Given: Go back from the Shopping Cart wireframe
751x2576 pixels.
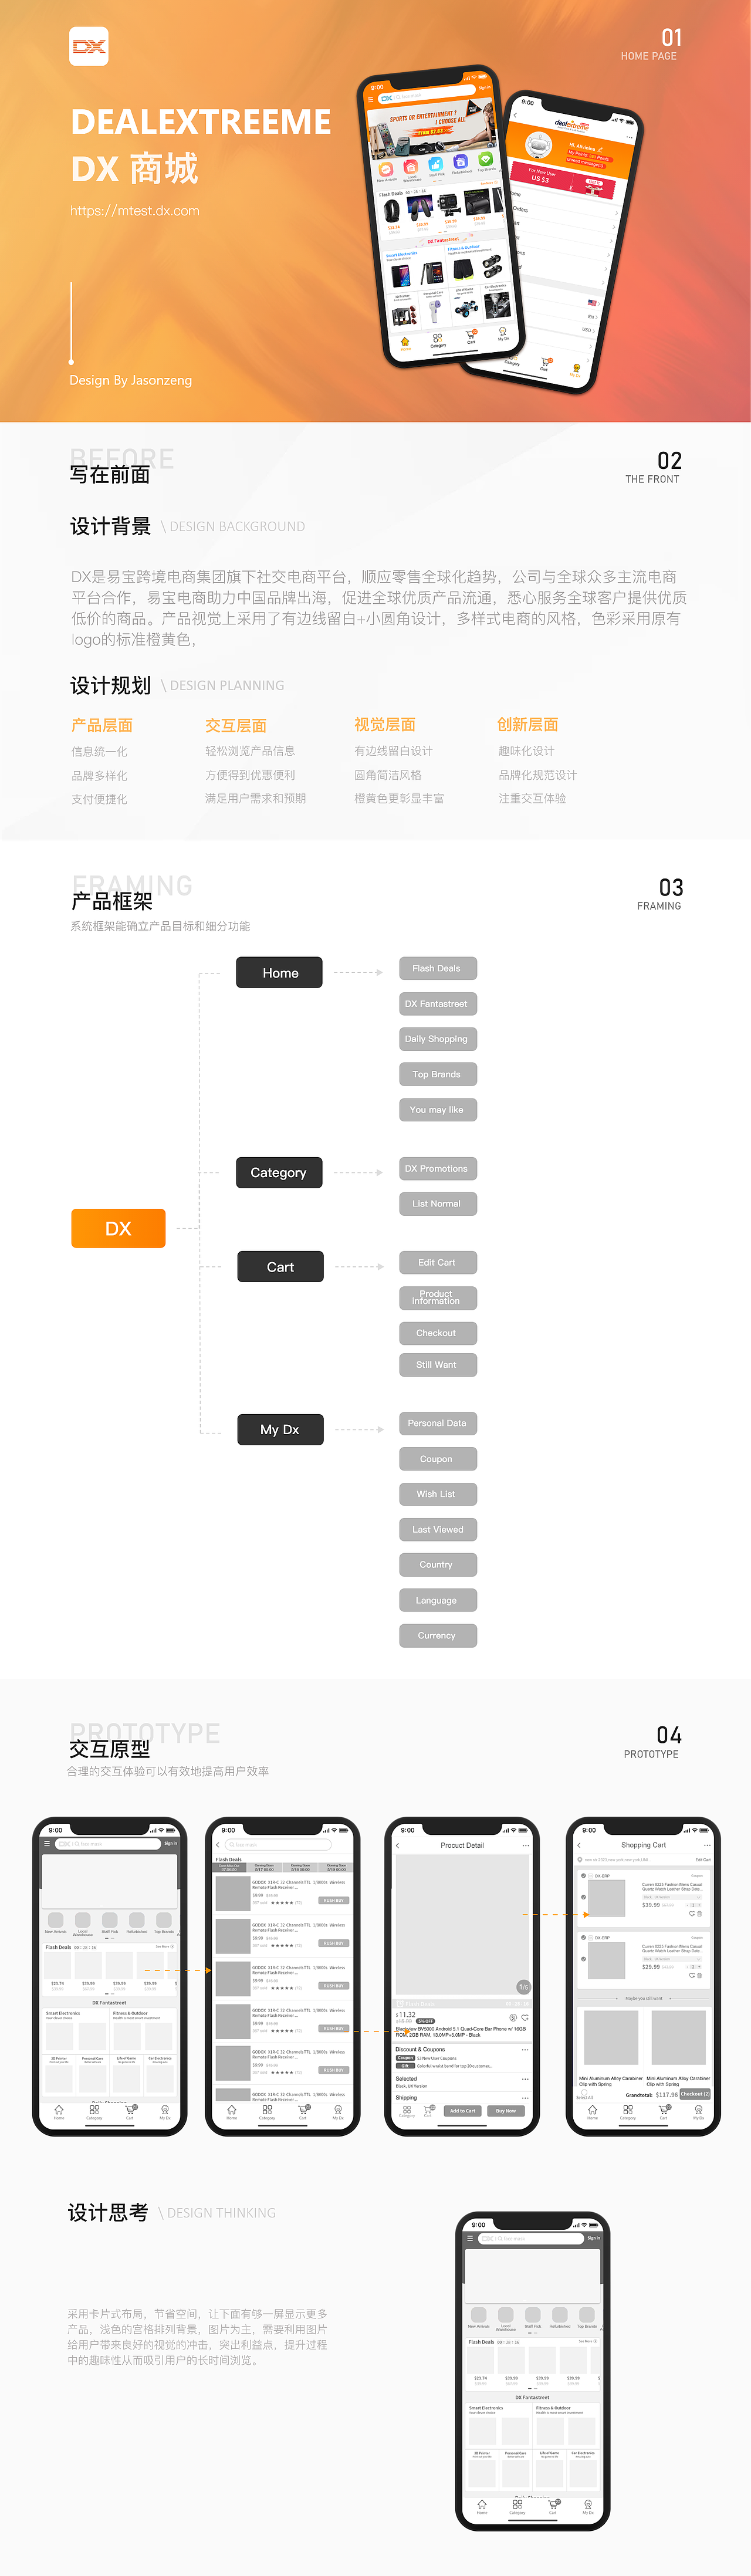Looking at the screenshot, I should 579,1845.
